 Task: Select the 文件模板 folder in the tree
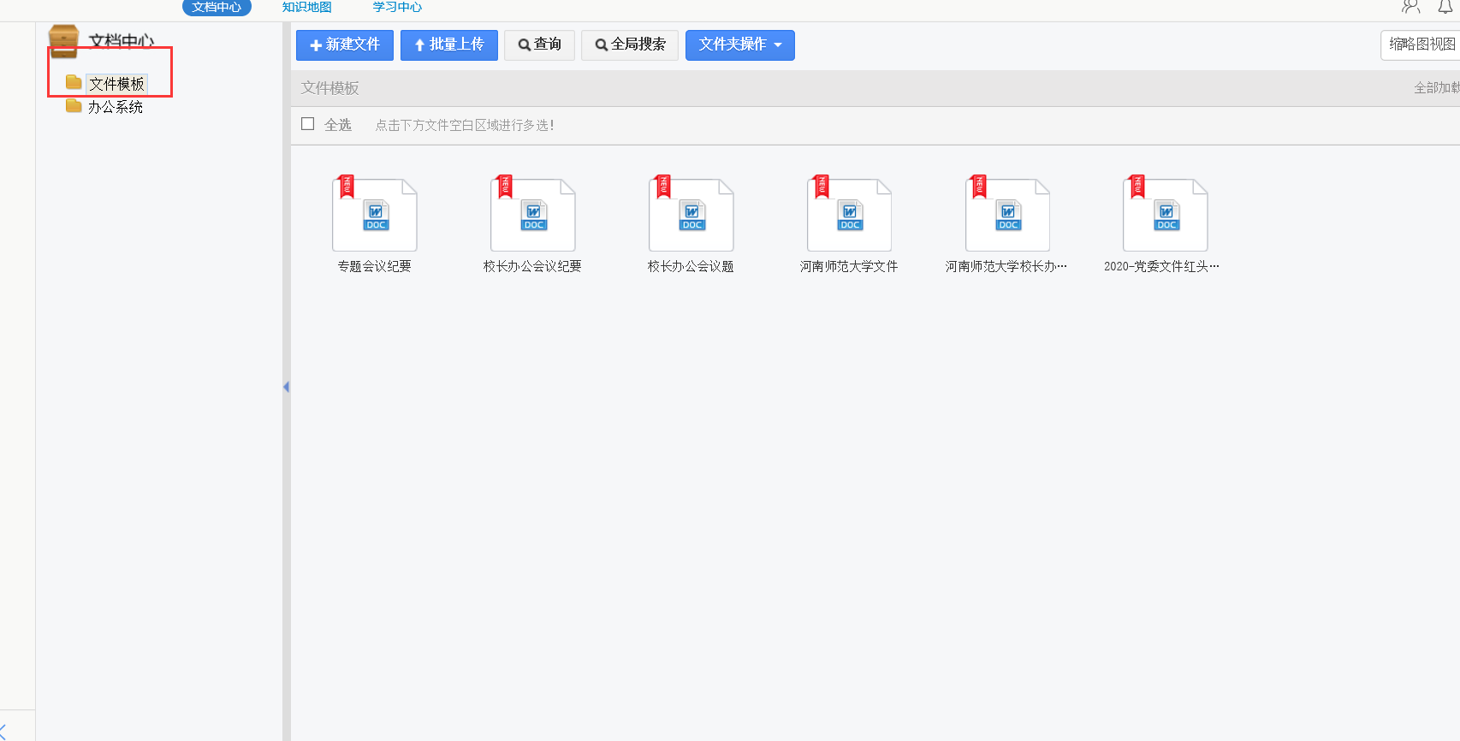click(x=116, y=84)
